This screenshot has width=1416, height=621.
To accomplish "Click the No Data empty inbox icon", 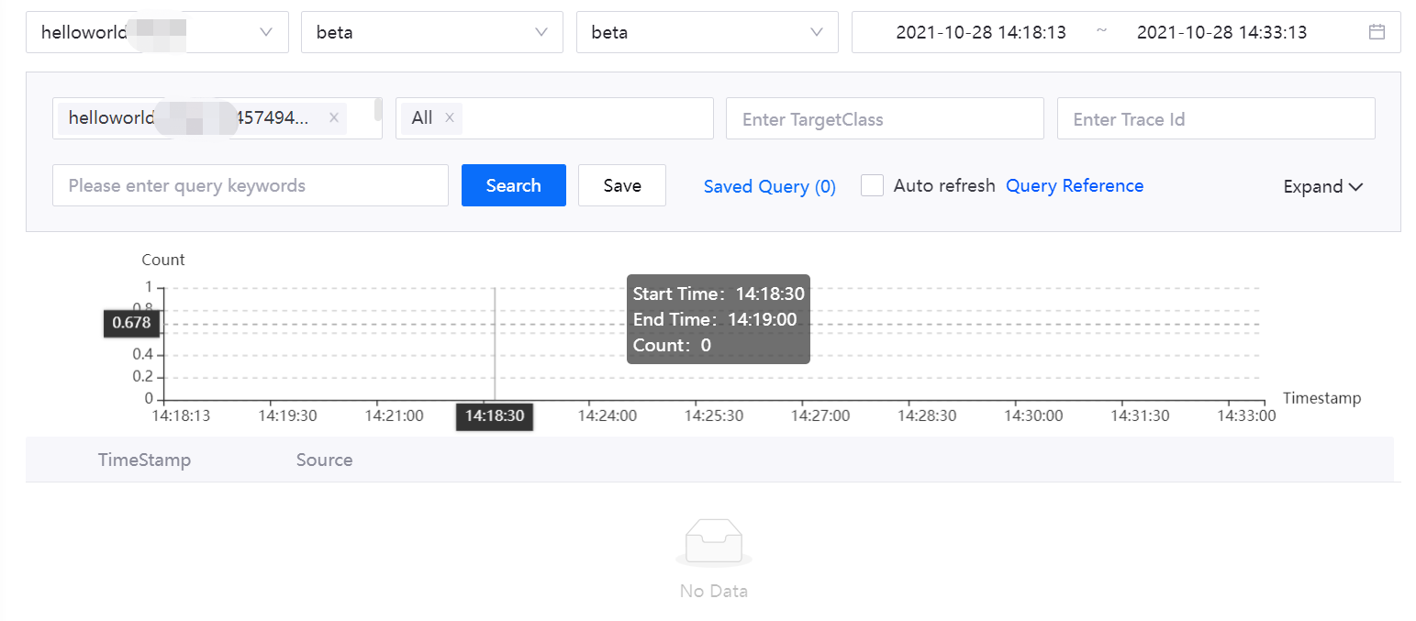I will (x=713, y=542).
